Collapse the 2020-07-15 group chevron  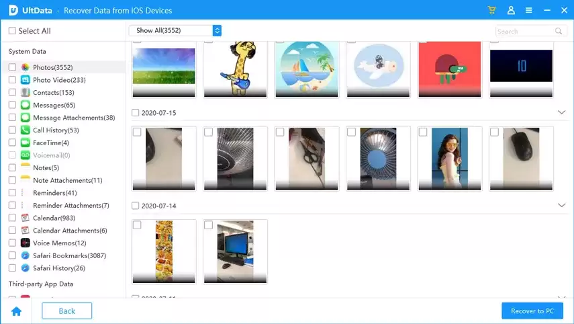coord(561,112)
